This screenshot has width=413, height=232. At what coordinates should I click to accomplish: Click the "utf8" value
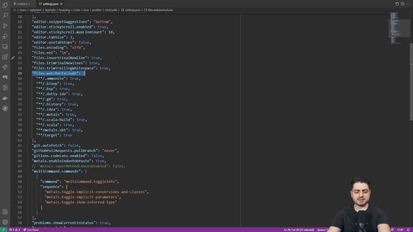coord(76,48)
